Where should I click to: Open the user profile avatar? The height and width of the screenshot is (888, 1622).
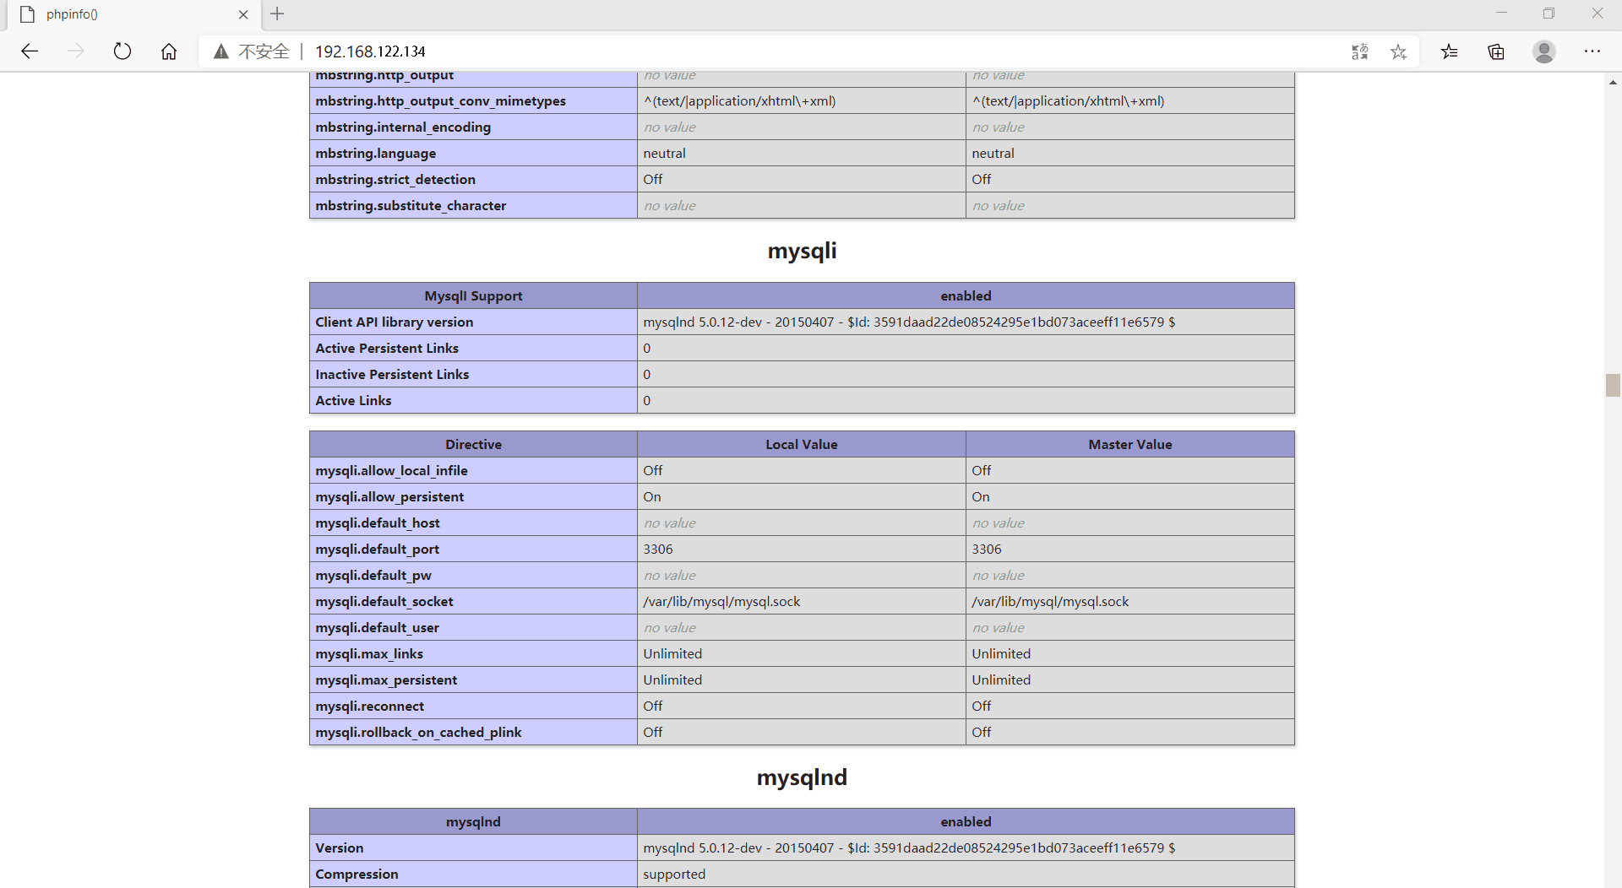click(1544, 51)
